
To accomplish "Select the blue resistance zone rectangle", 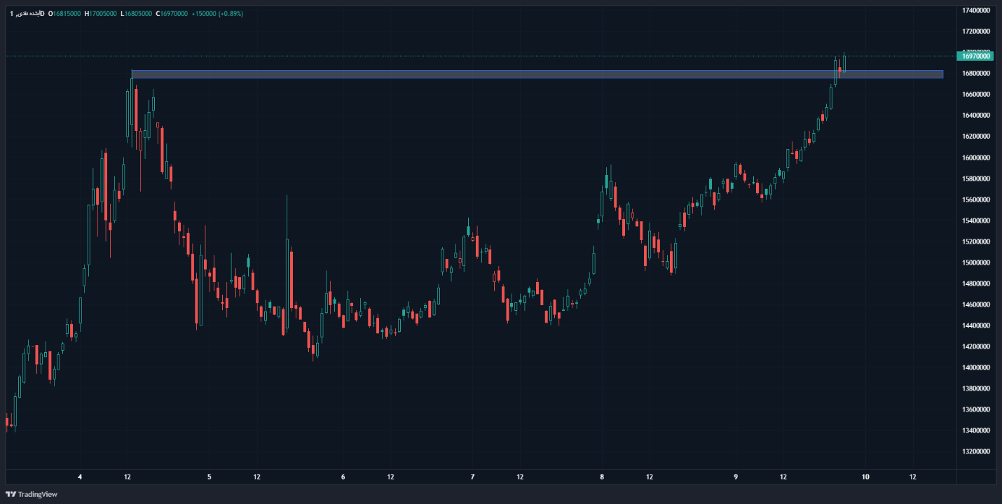I will pyautogui.click(x=537, y=73).
